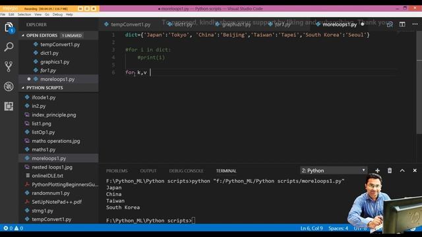Open the Debug view in the activity bar
The width and height of the screenshot is (422, 237).
(x=9, y=86)
